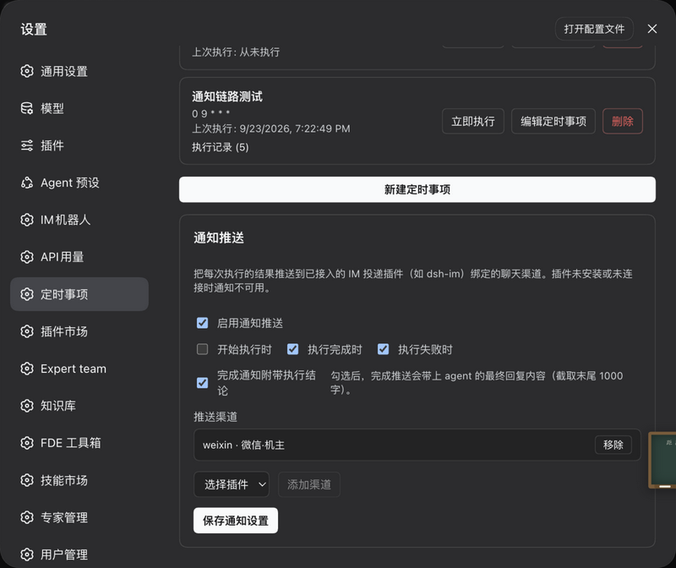Click the 通知推送 section heading
This screenshot has height=568, width=676.
219,238
